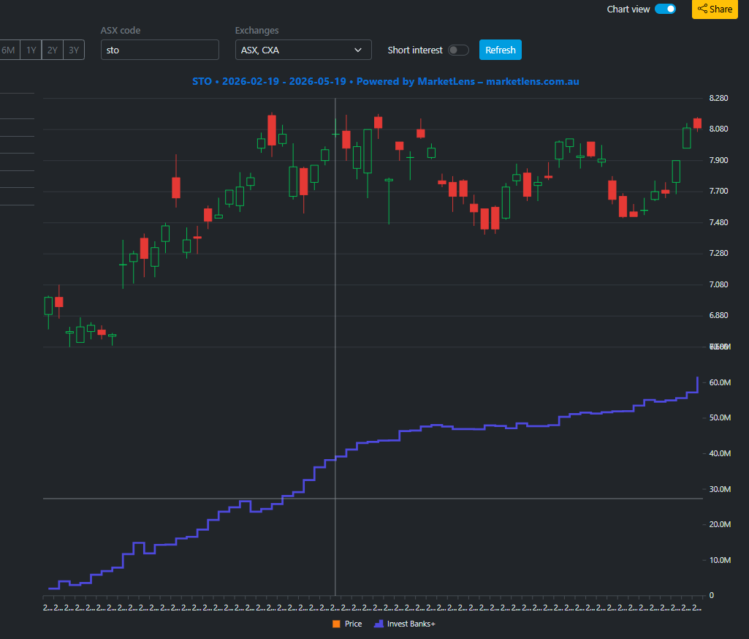
Task: Click the blue Refresh button
Action: 500,50
